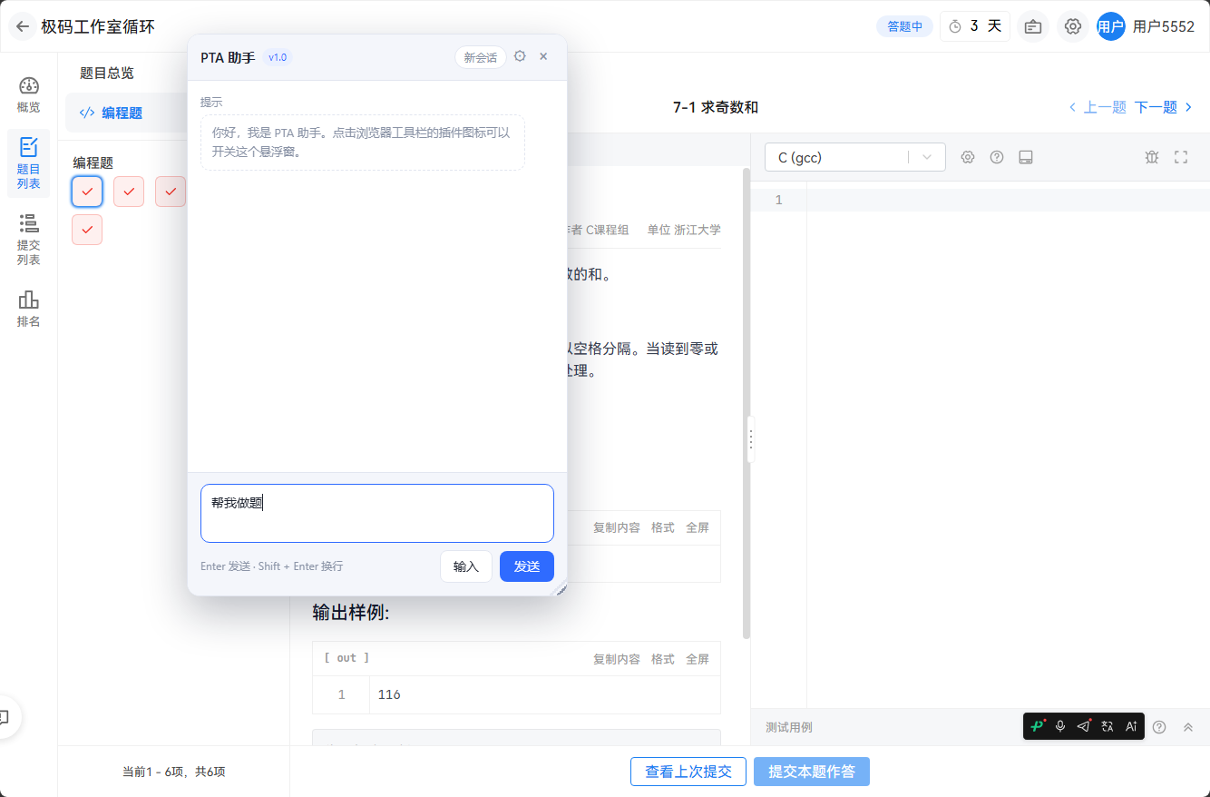Click 复制内容 in the out sample box
The width and height of the screenshot is (1210, 797).
pyautogui.click(x=617, y=659)
